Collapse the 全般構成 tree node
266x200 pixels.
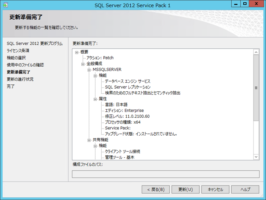point(83,64)
